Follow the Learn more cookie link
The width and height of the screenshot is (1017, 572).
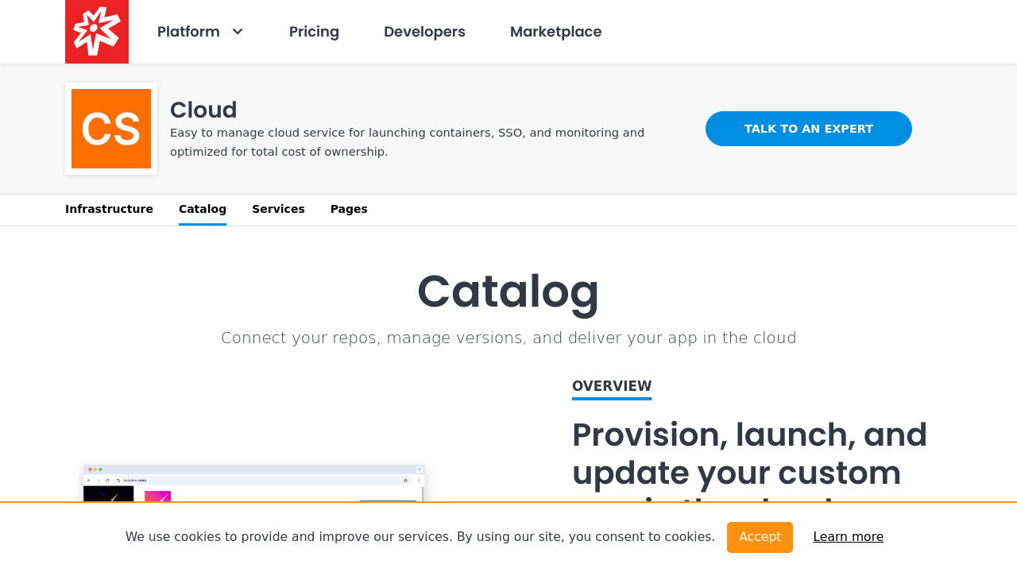pyautogui.click(x=848, y=537)
